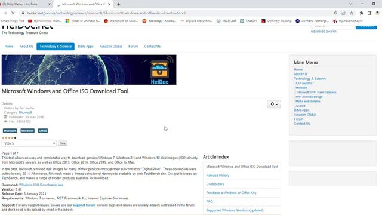382x215 pixels.
Task: Click the Office tag badge
Action: pos(43,131)
